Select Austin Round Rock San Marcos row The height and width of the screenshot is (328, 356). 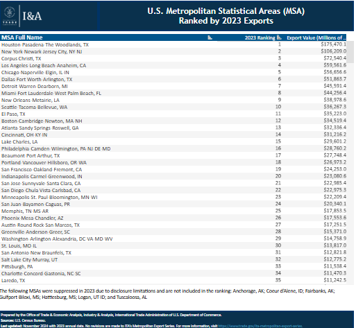tap(173, 225)
